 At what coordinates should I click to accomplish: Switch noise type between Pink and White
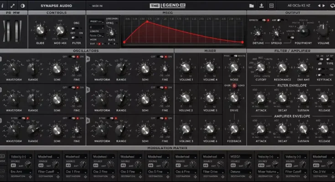coord(235,56)
